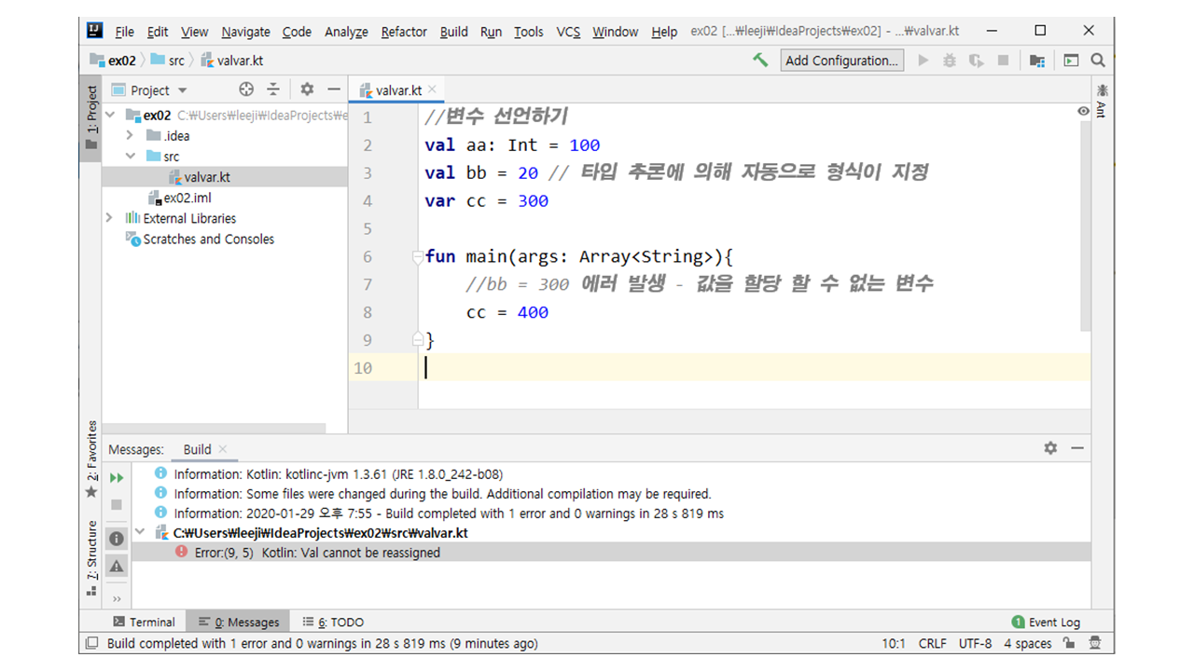This screenshot has width=1194, height=671.
Task: Toggle the eye inspection icon in editor
Action: [1083, 111]
